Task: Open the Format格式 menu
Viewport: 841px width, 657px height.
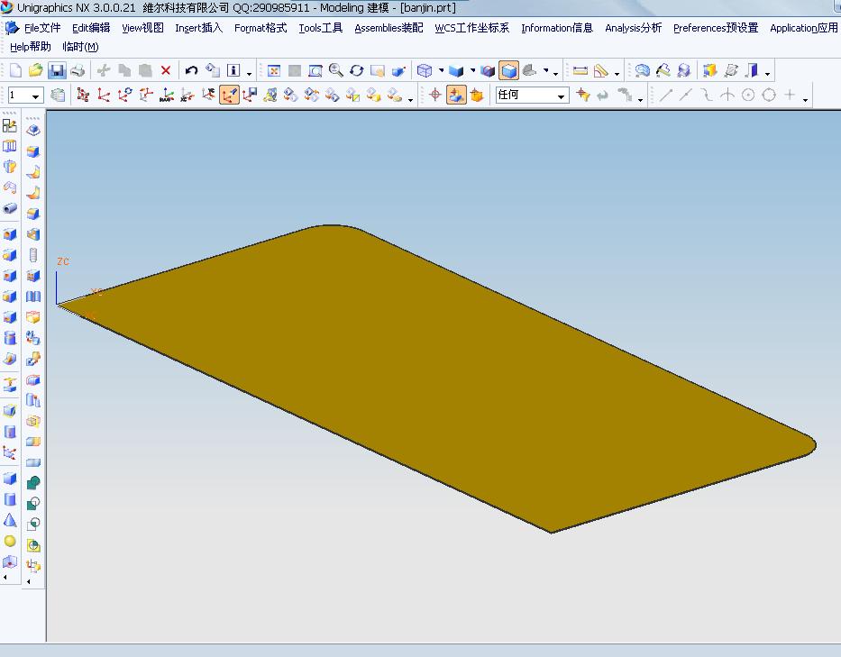Action: click(261, 28)
